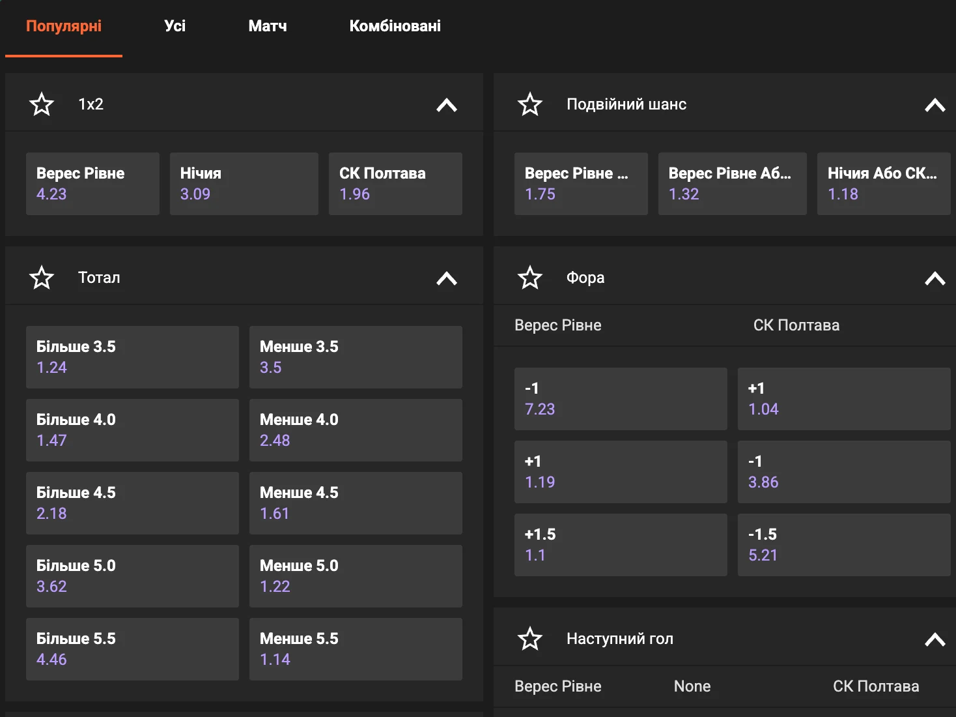Viewport: 956px width, 717px height.
Task: Pick СК Полтава win at 1.96
Action: point(395,184)
